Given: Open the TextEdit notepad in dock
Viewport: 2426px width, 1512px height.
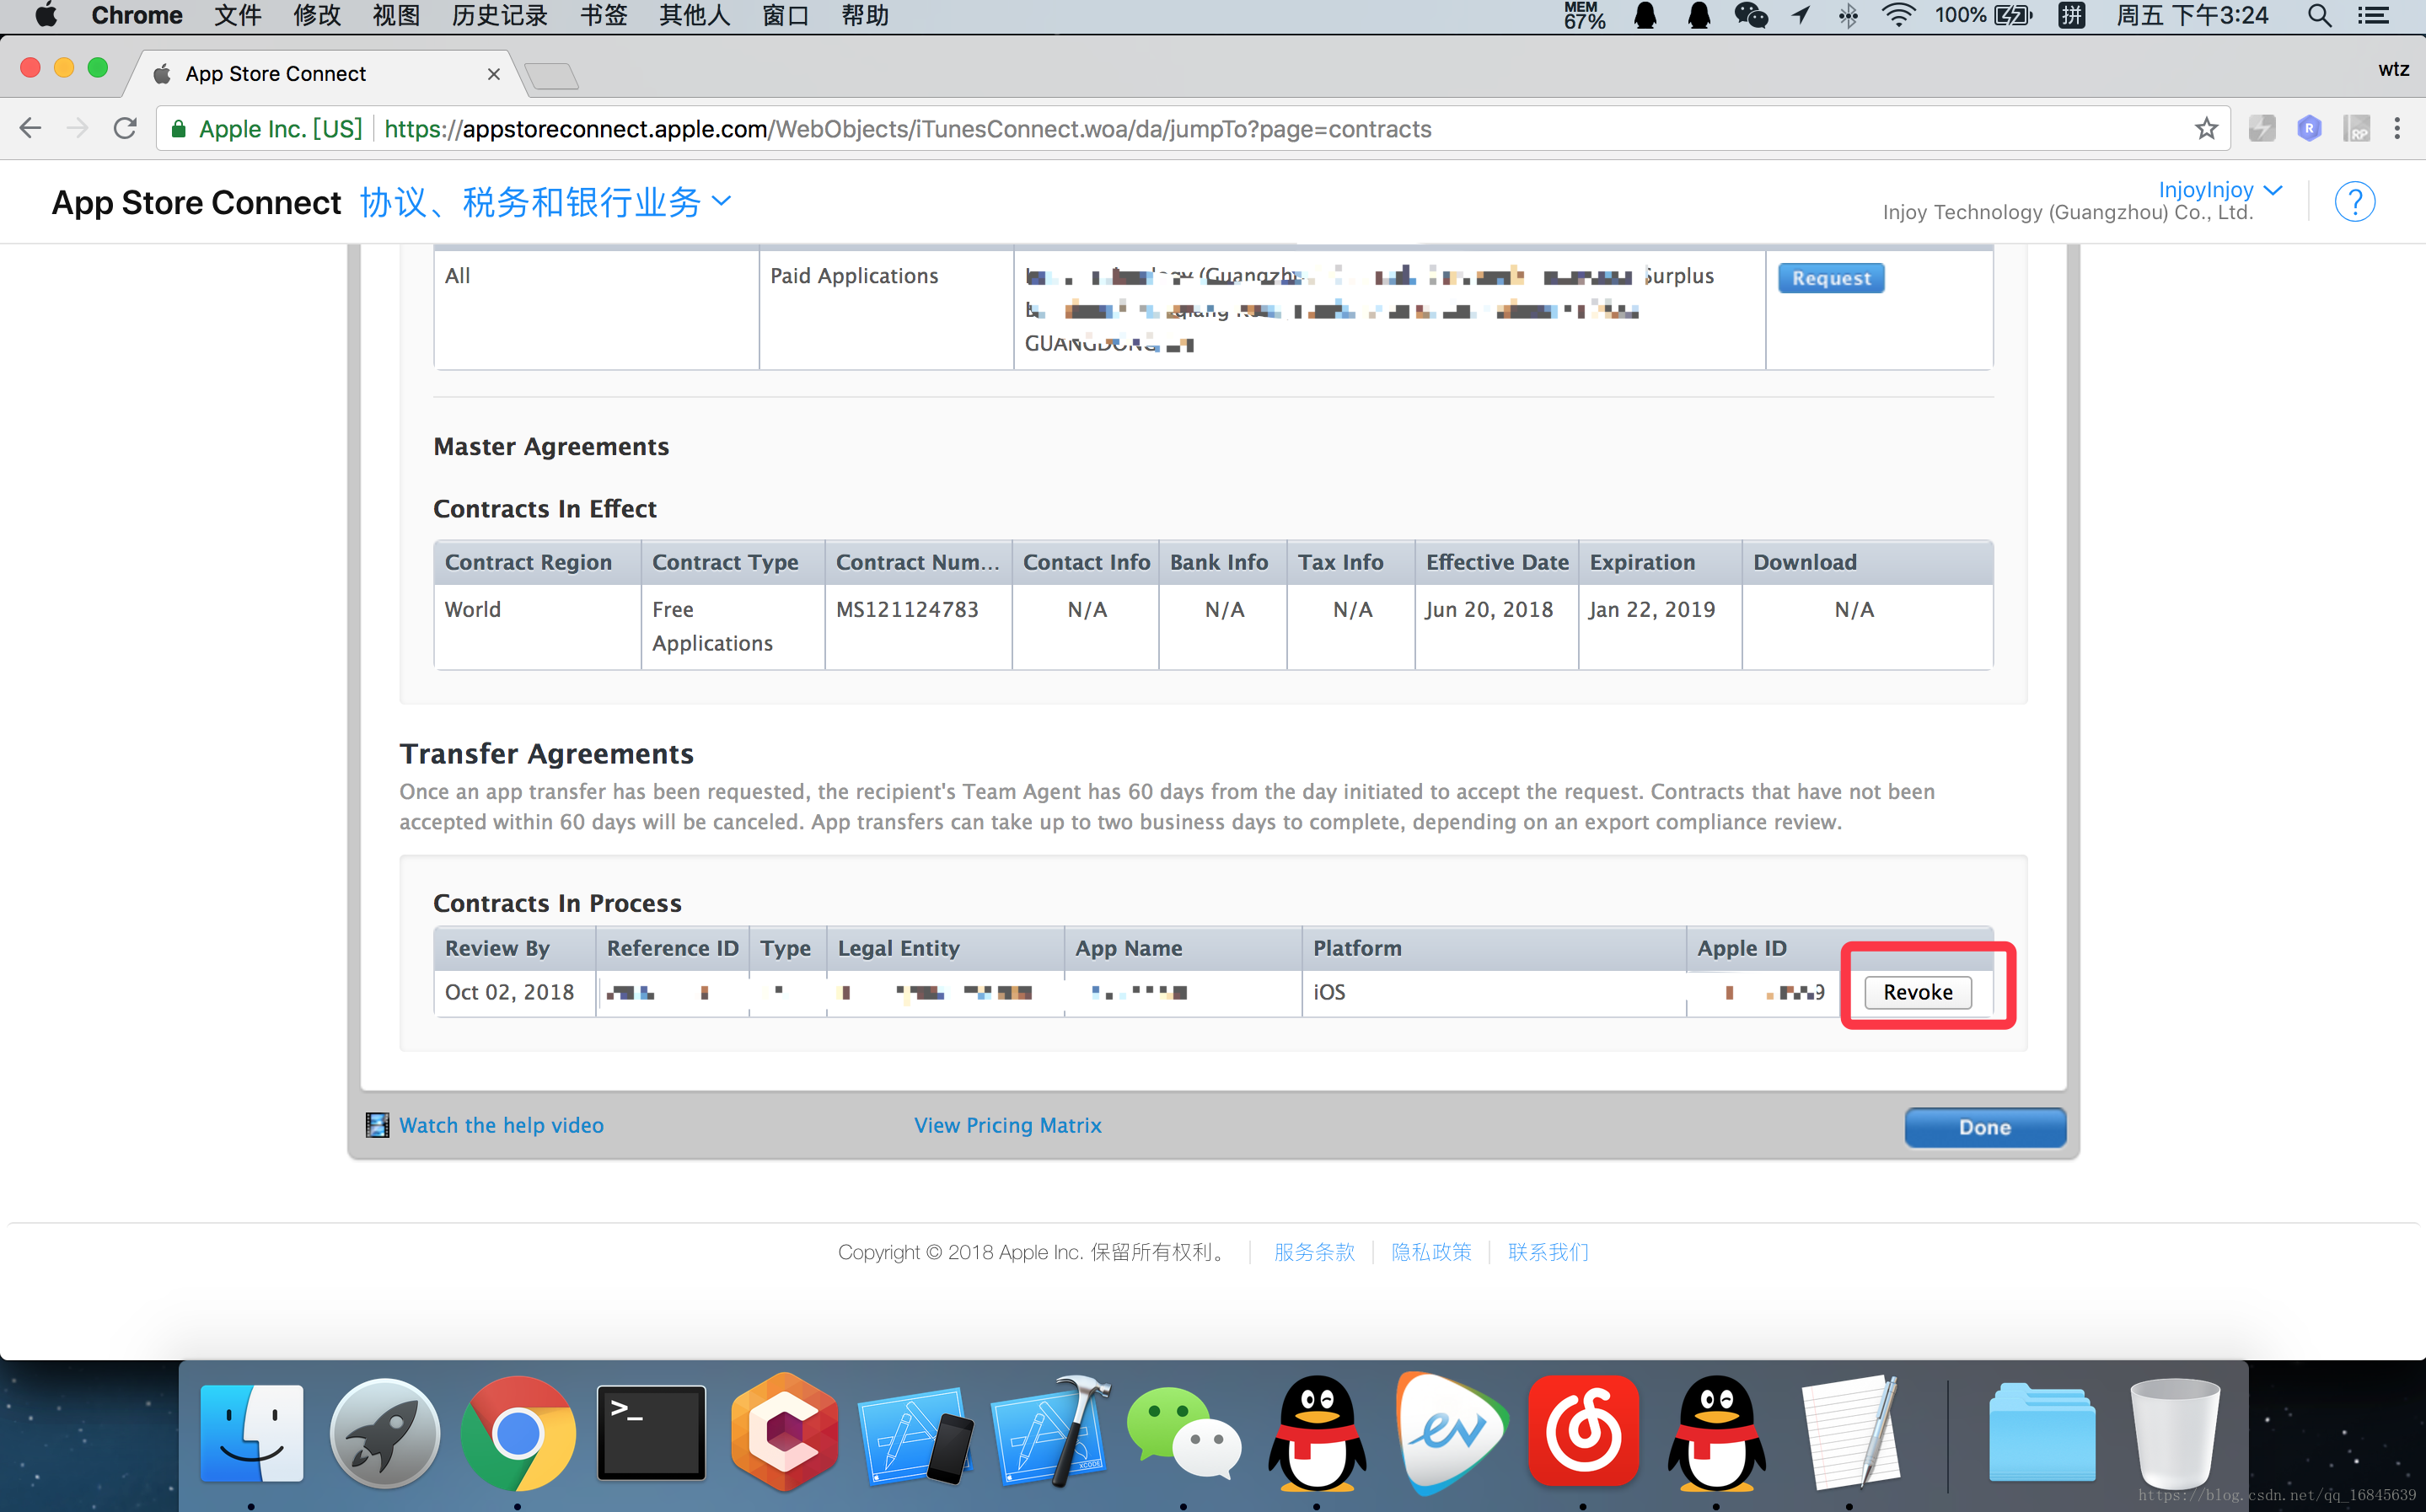Looking at the screenshot, I should [x=1851, y=1432].
